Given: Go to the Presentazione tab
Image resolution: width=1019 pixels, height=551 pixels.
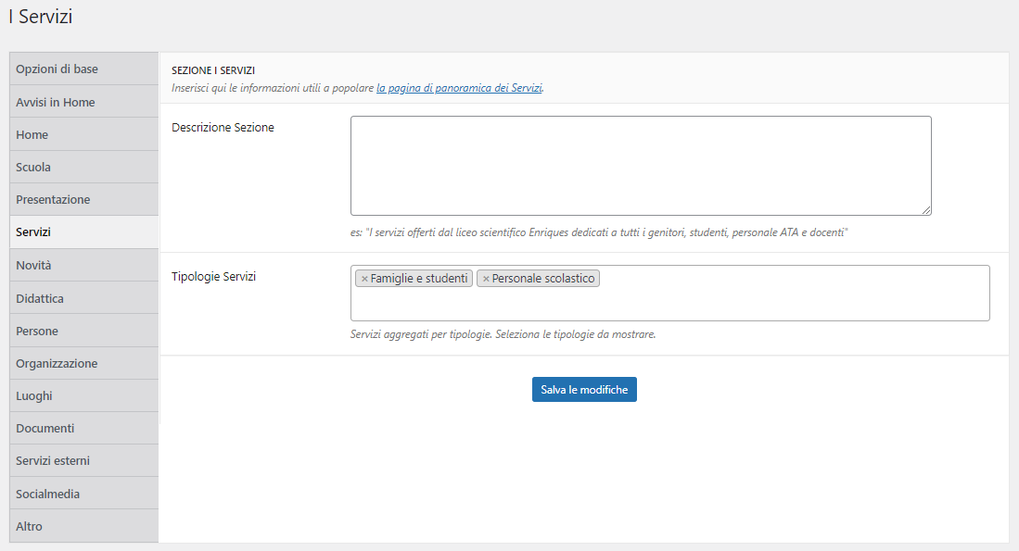Looking at the screenshot, I should [x=83, y=199].
